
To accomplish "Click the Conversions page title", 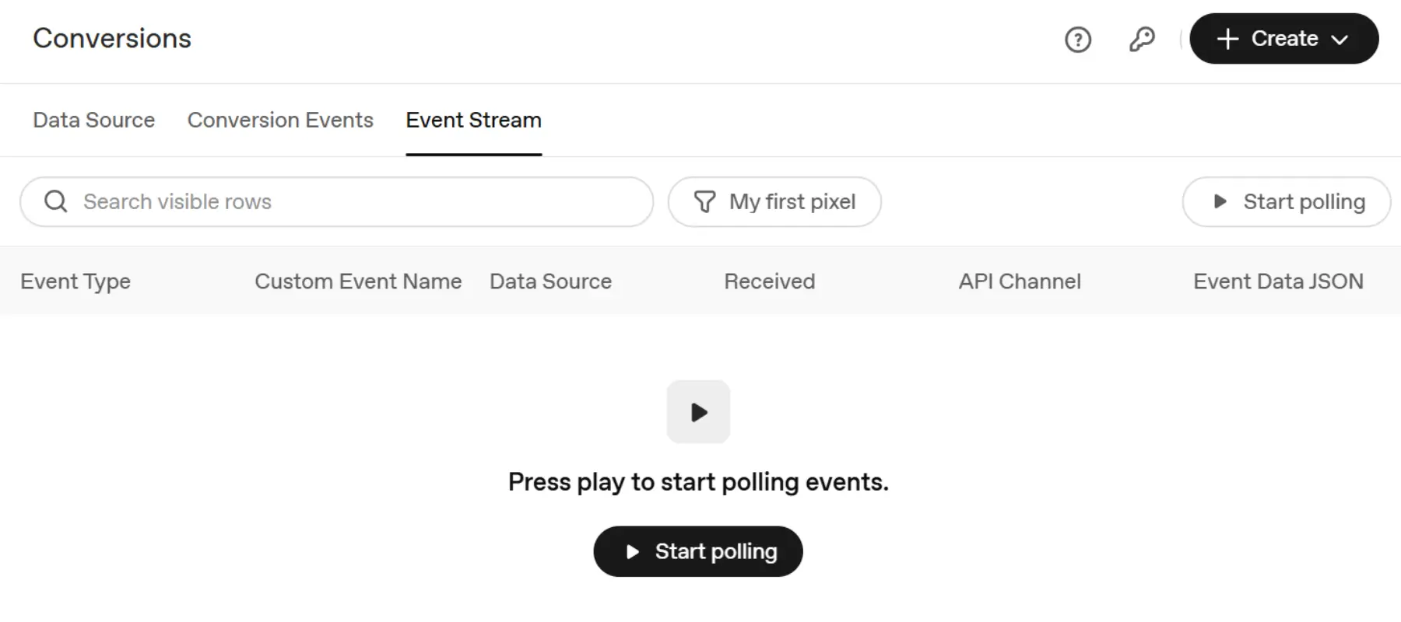I will tap(112, 39).
